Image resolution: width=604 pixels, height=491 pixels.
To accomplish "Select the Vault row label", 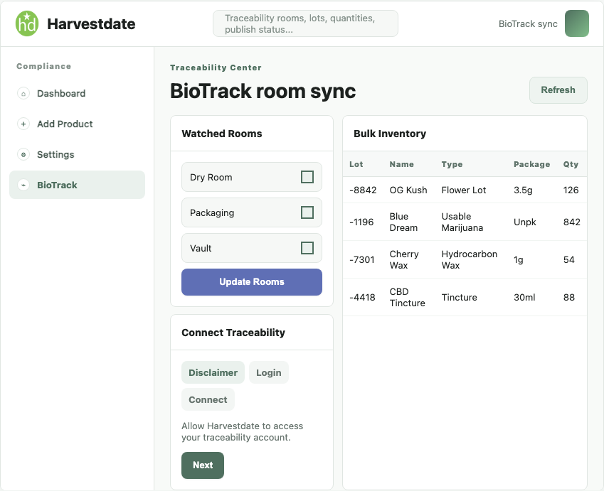I will 201,248.
